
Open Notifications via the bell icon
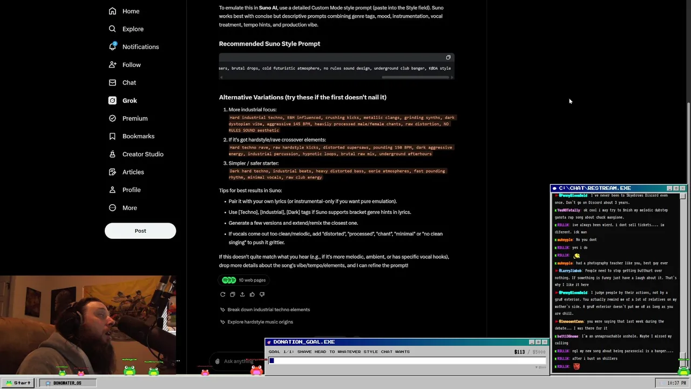(112, 46)
